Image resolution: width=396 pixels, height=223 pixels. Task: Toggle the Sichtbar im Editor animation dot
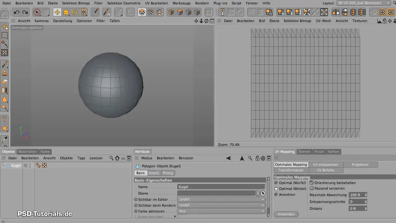coord(136,199)
